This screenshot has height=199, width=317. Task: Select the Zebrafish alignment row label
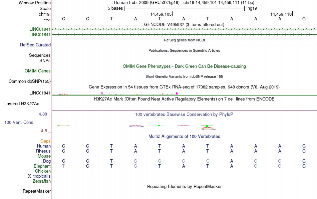tap(42, 181)
